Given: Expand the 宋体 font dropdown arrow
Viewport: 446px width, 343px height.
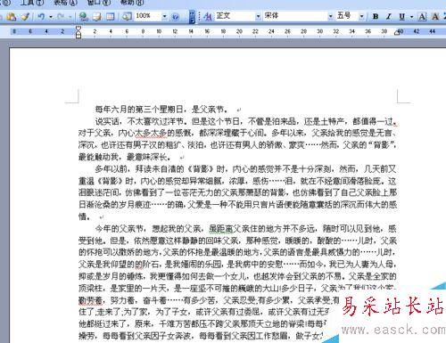Looking at the screenshot, I should pyautogui.click(x=330, y=16).
